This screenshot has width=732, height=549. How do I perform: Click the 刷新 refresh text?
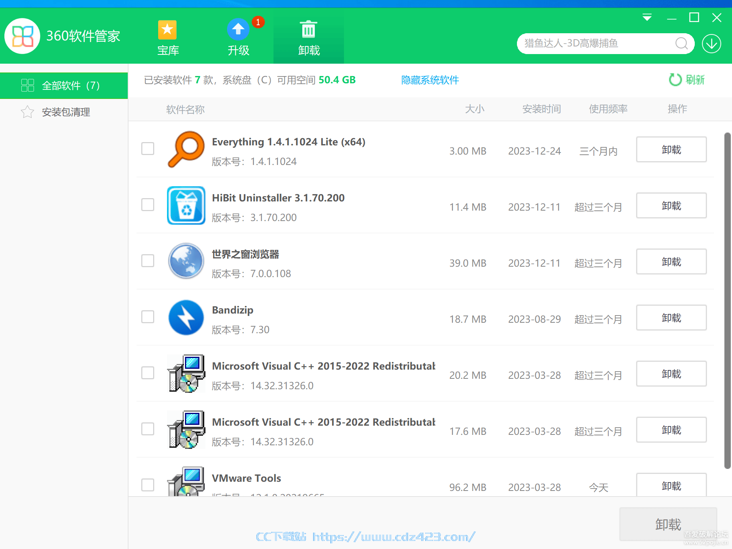pos(695,80)
